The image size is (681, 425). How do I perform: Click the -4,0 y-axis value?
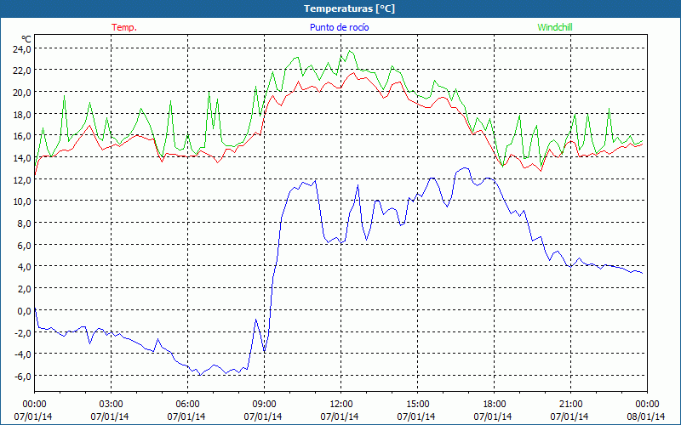tap(23, 354)
